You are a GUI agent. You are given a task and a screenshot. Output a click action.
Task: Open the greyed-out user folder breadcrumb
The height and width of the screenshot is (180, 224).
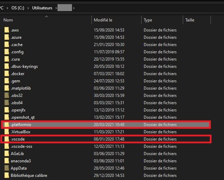pyautogui.click(x=65, y=8)
